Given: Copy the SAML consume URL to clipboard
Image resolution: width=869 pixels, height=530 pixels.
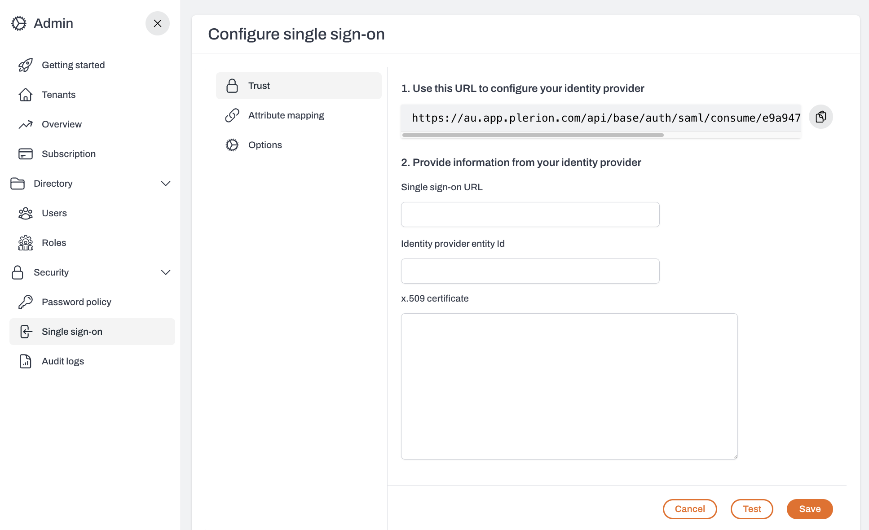Looking at the screenshot, I should pyautogui.click(x=820, y=117).
